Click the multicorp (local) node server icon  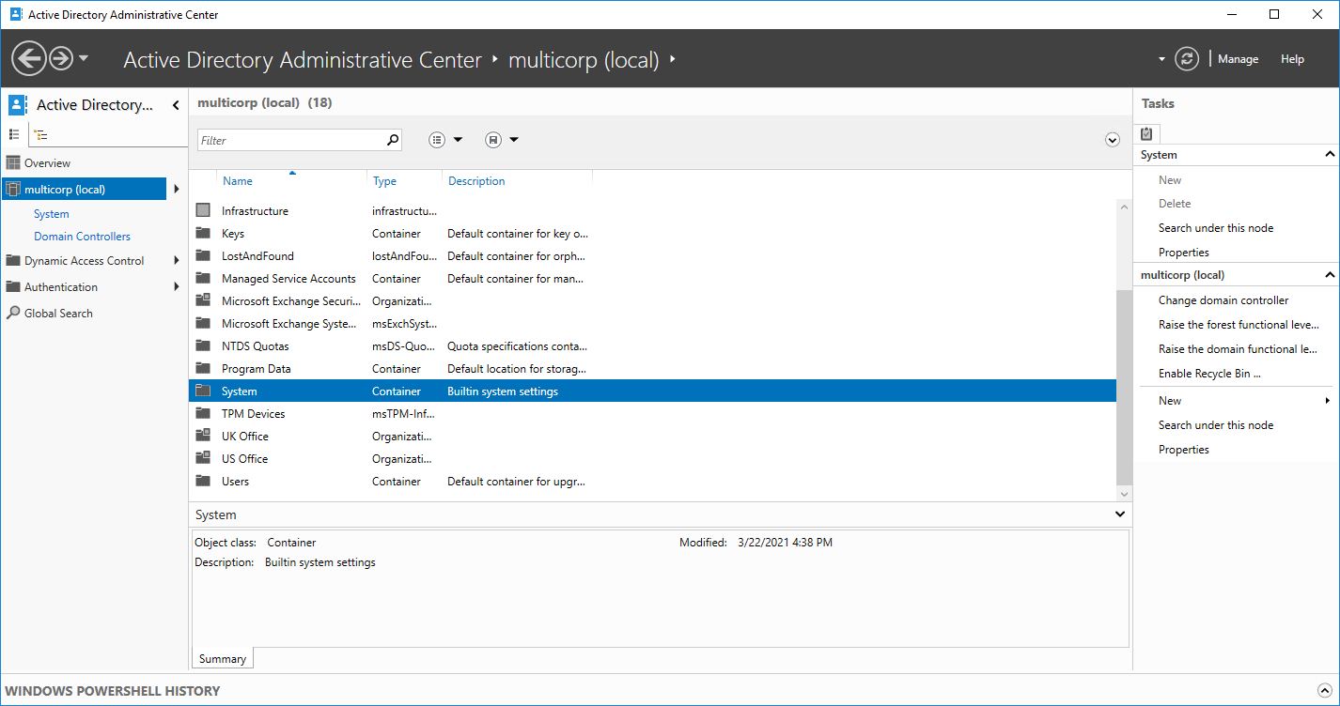tap(13, 190)
